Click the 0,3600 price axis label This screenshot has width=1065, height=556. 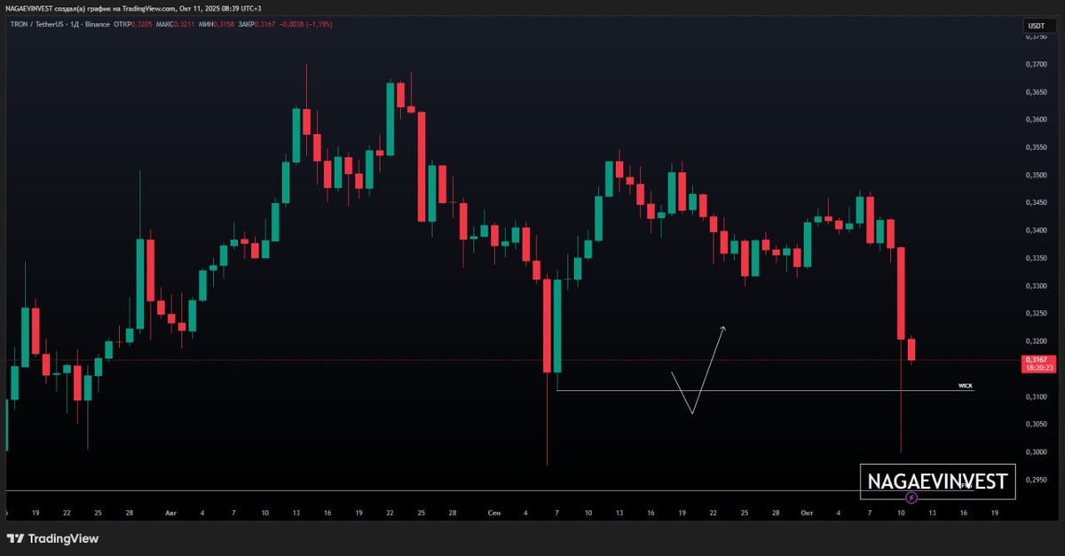[x=1037, y=120]
